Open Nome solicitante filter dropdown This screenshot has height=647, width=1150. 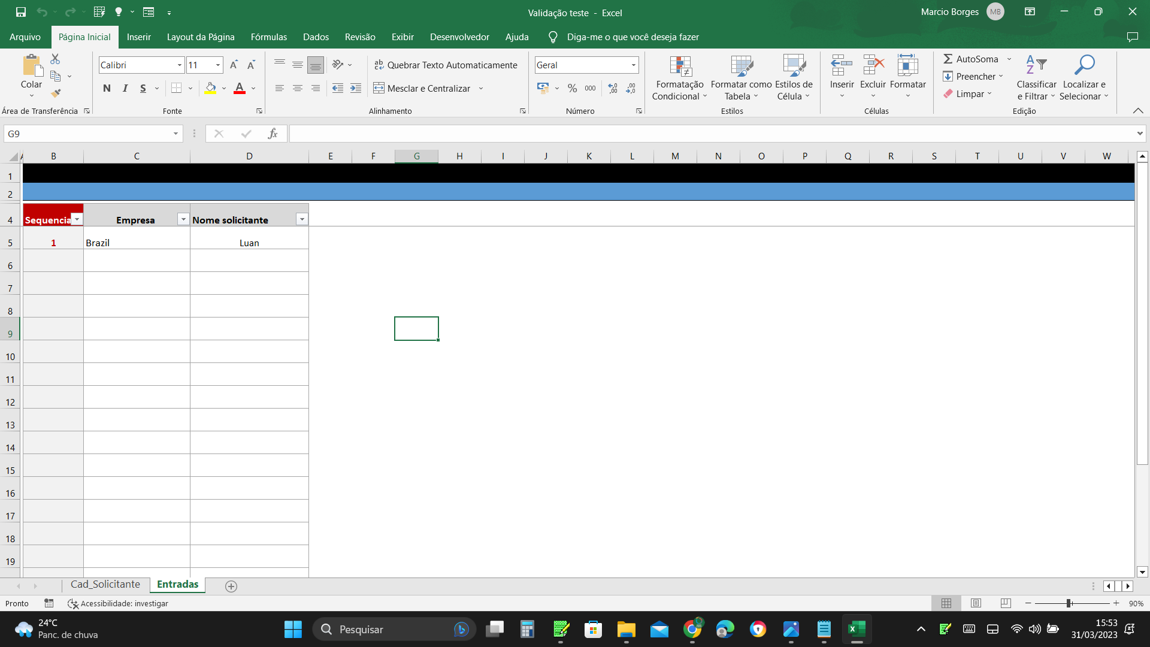click(302, 219)
